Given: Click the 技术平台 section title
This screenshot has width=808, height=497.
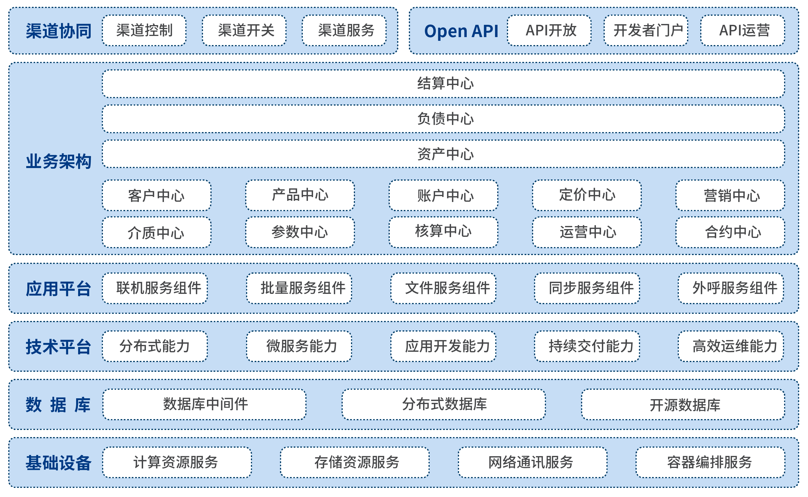Looking at the screenshot, I should [x=58, y=347].
